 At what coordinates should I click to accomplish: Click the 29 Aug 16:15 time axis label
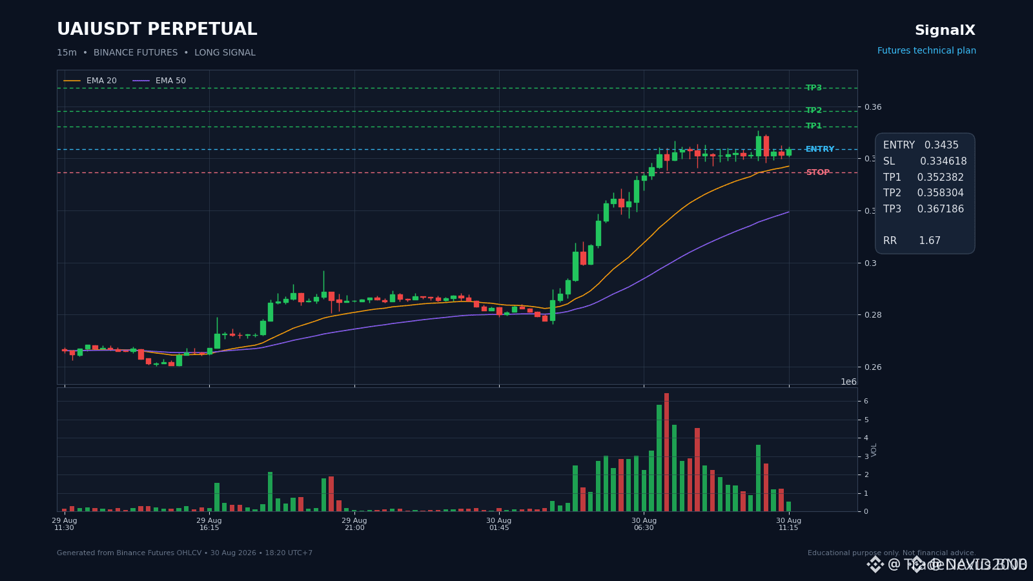click(209, 524)
